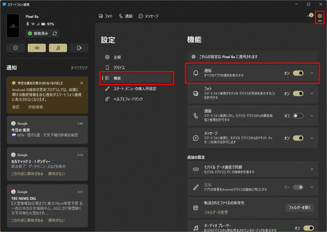Click the settings gear icon at top right
Image resolution: width=327 pixels, height=232 pixels.
pyautogui.click(x=320, y=16)
